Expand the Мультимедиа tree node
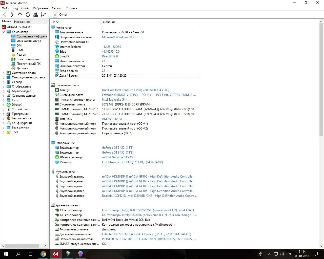Image resolution: width=324 pixels, height=259 pixels. (4, 91)
